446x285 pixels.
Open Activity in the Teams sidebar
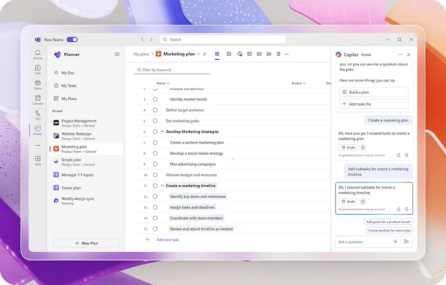pyautogui.click(x=37, y=54)
